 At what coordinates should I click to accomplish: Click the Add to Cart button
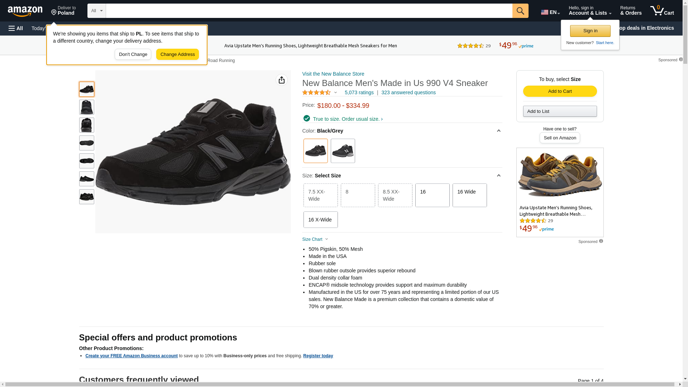[x=560, y=91]
